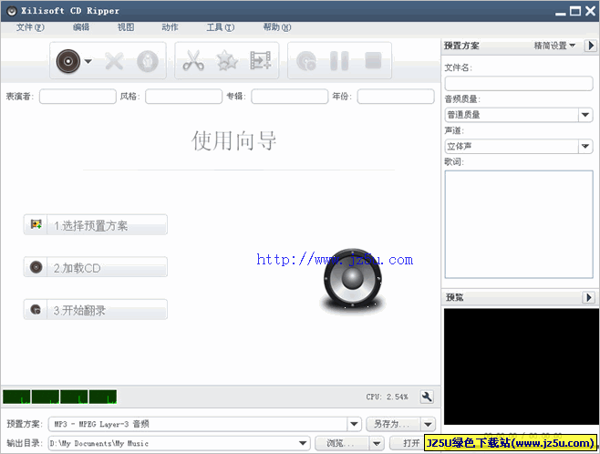Viewport: 600px width, 454px height.
Task: Open the 动作 menu
Action: [170, 27]
